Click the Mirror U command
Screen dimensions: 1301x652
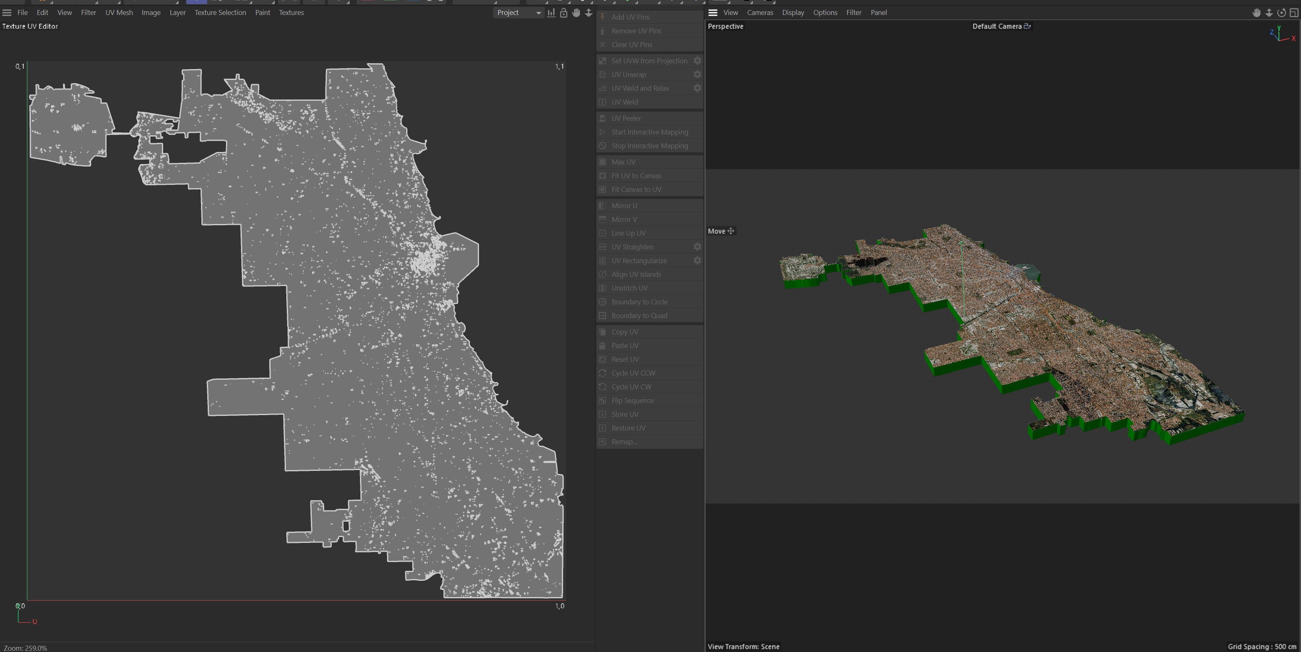tap(624, 206)
